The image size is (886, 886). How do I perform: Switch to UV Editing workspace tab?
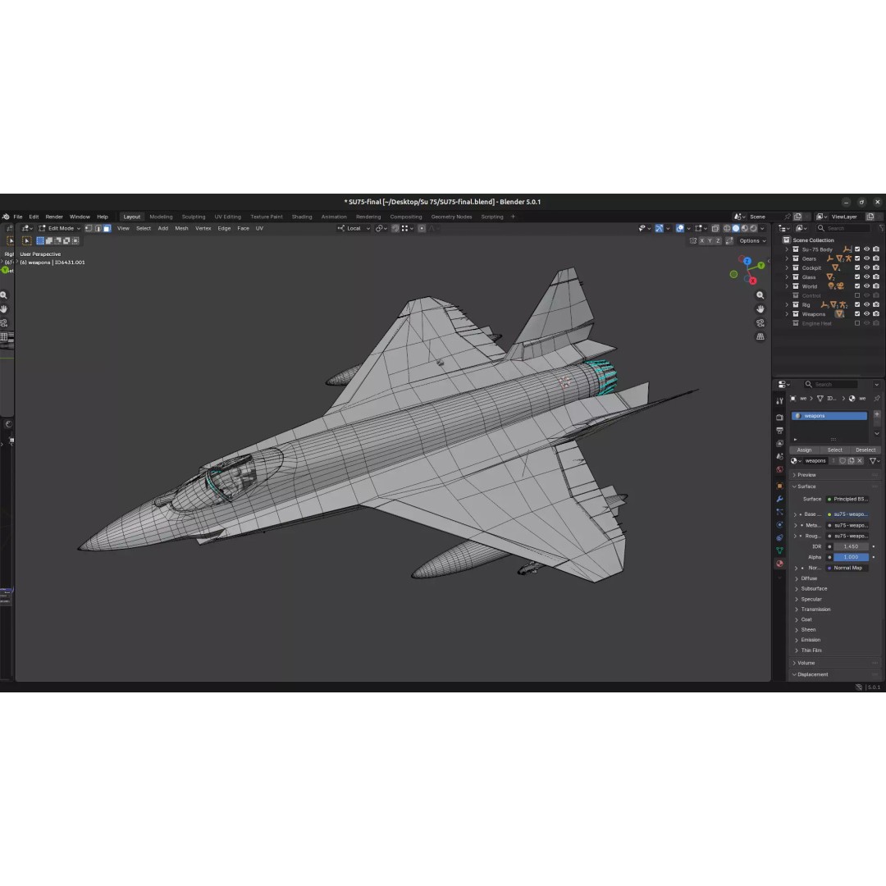(228, 217)
